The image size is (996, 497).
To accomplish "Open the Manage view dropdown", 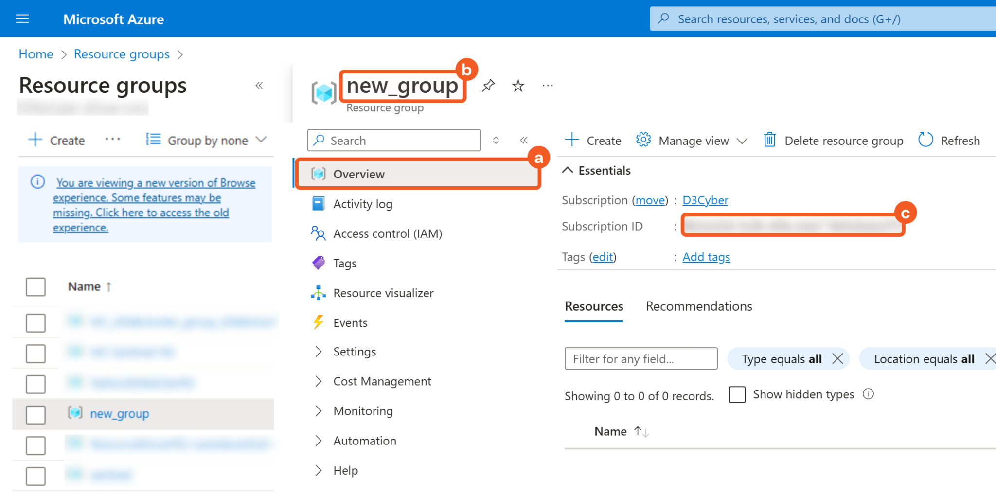I will (693, 140).
